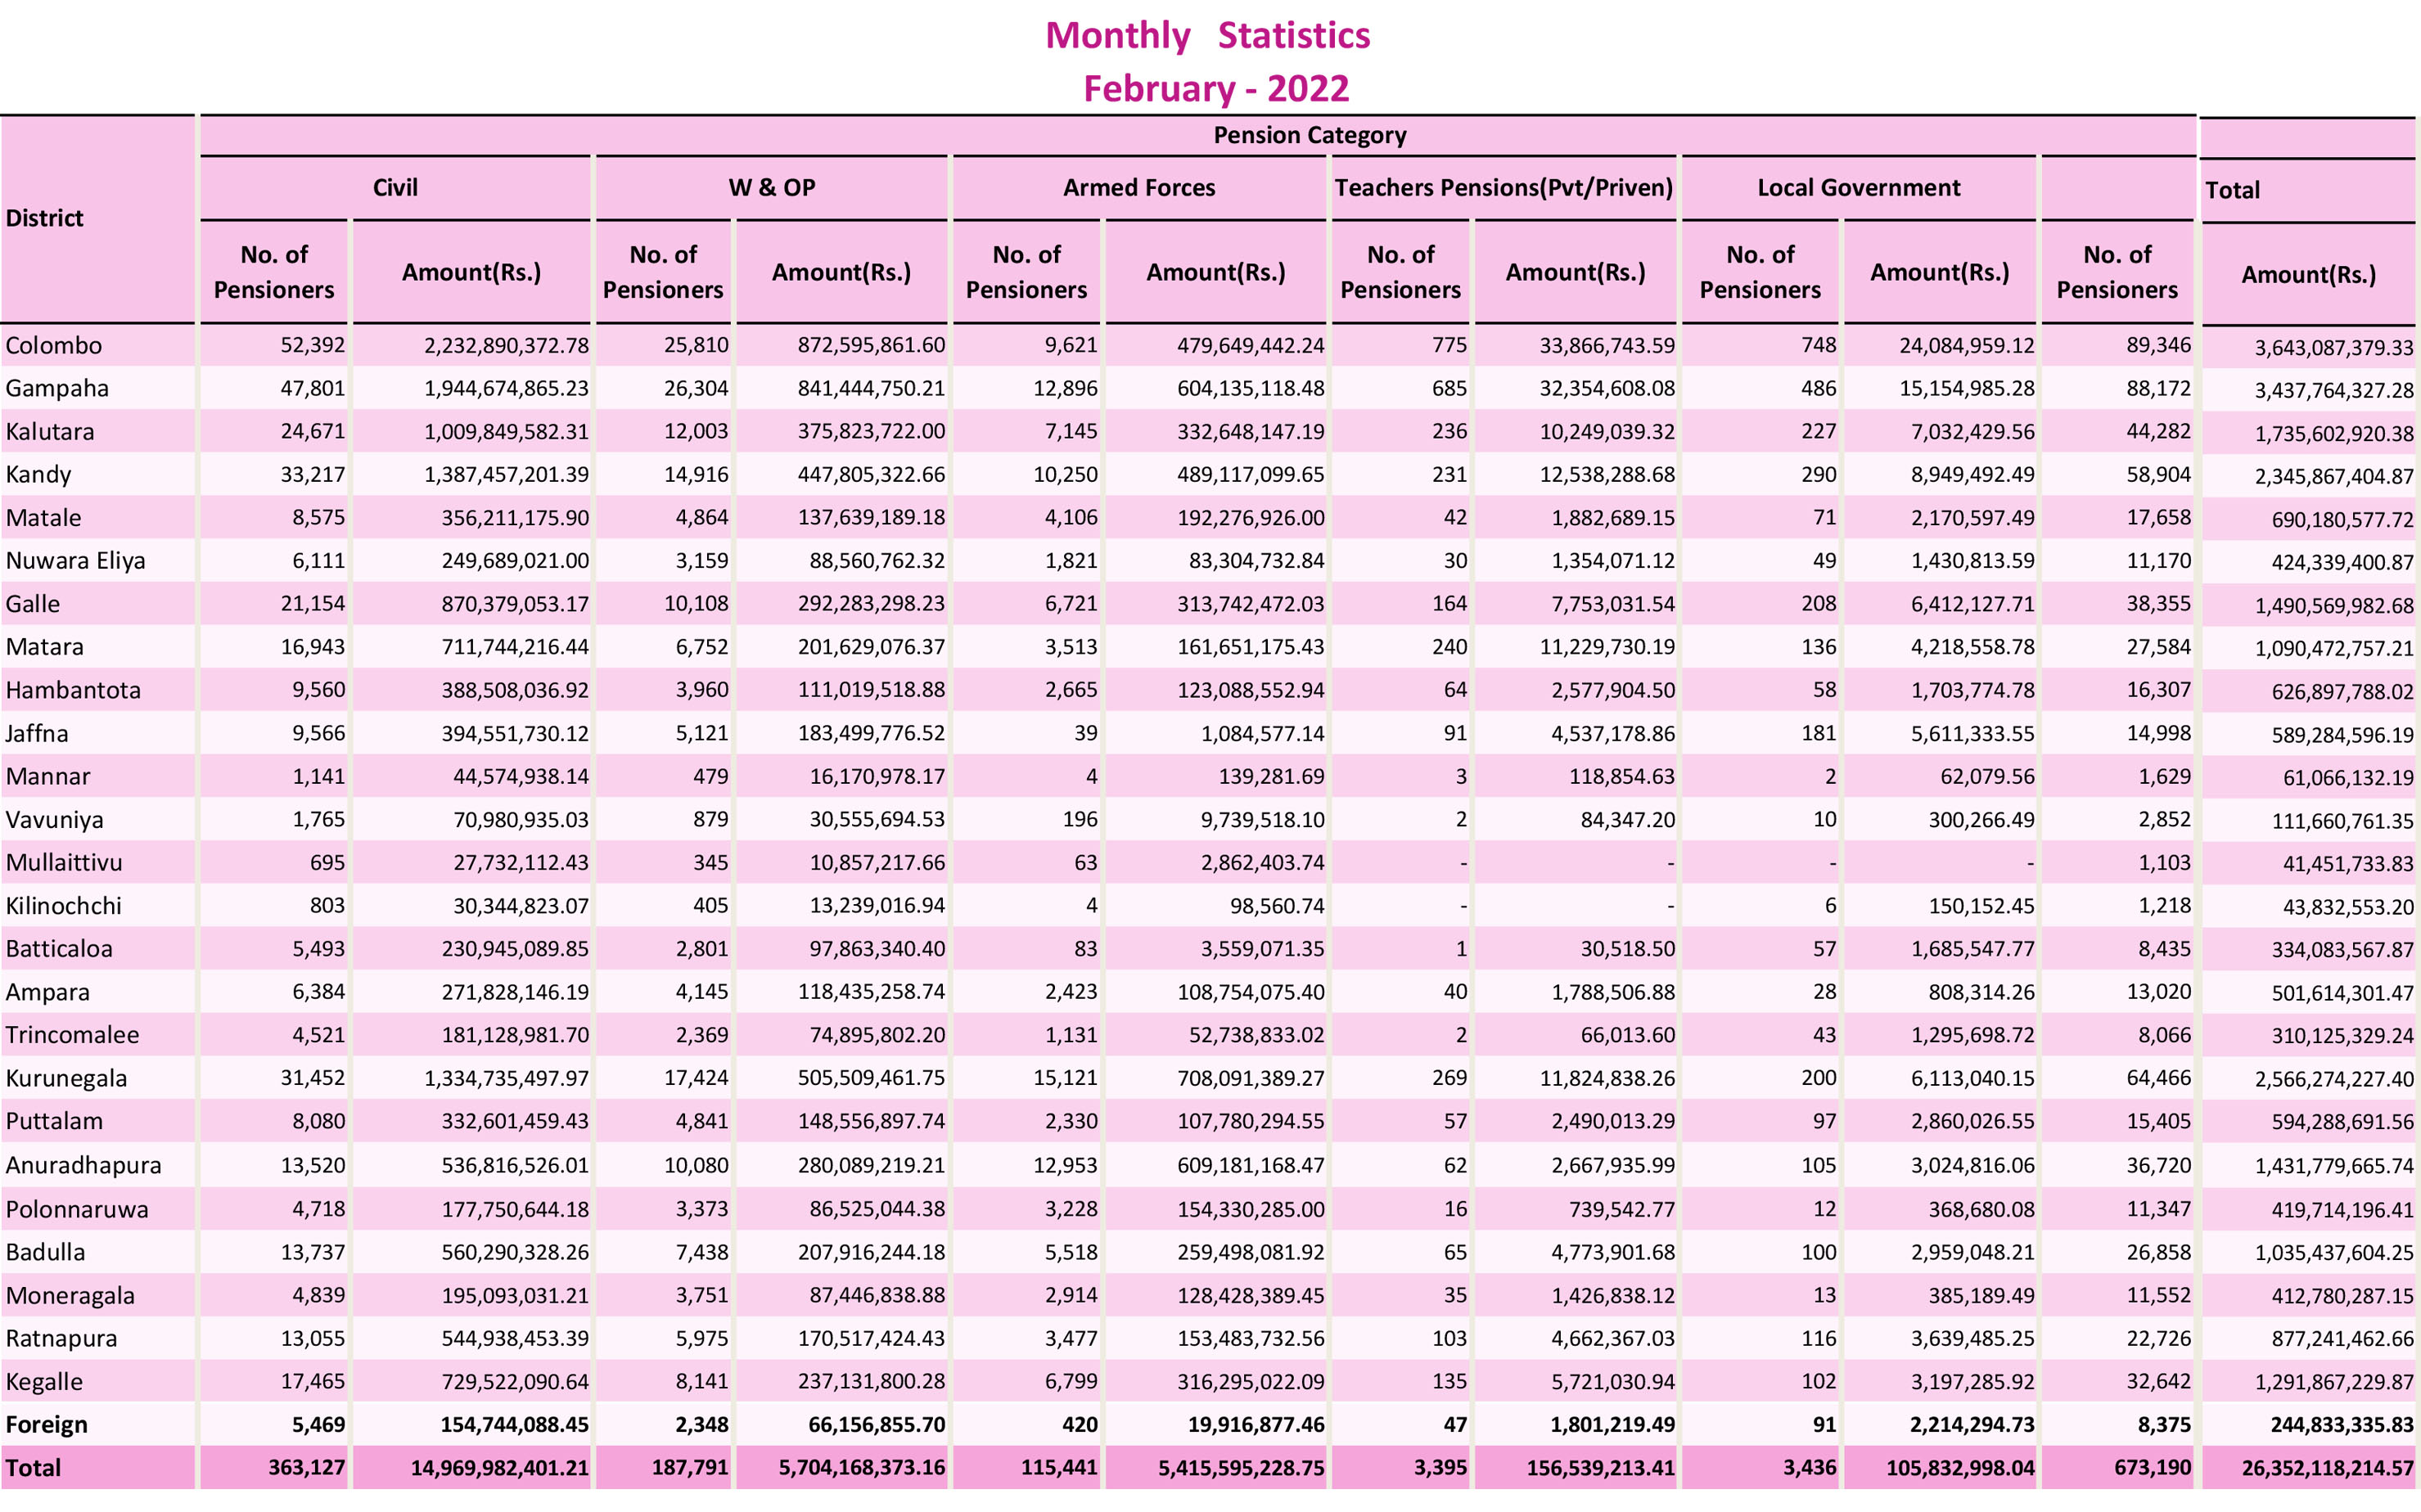Click Mannar local government amount 62,079.56

[x=1980, y=777]
